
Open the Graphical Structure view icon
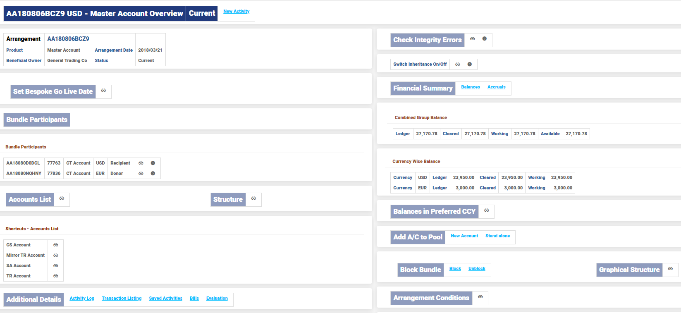(670, 269)
